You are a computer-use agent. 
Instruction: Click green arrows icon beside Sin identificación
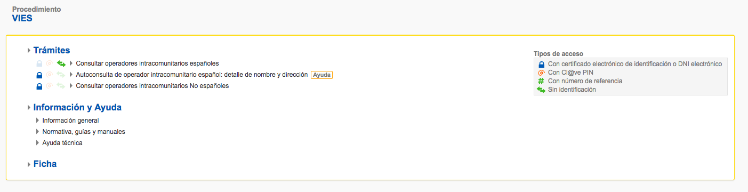pos(541,90)
